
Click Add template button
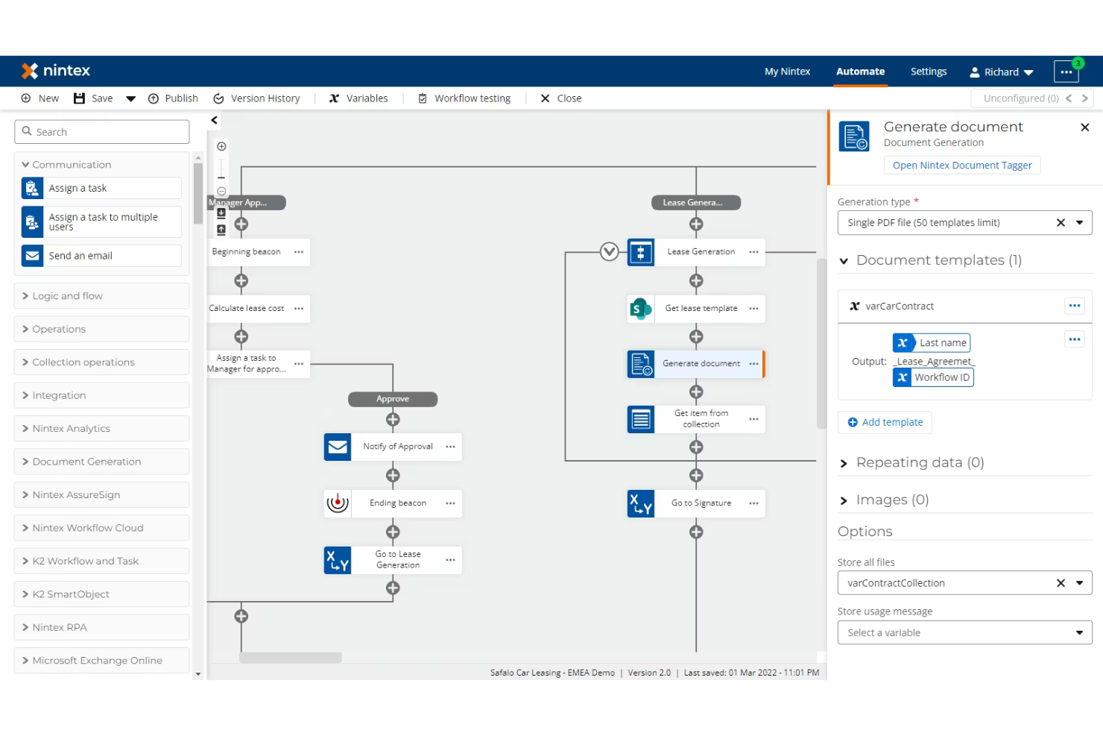[x=885, y=423]
